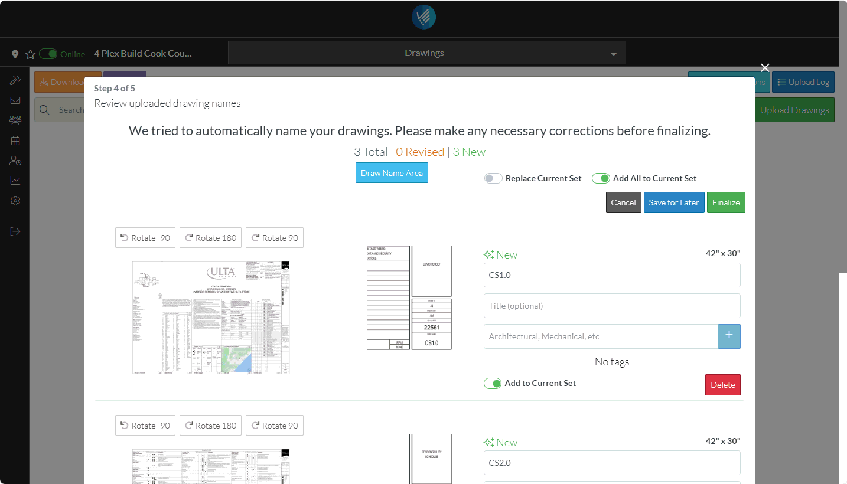Click the New label above CS1.0
This screenshot has width=847, height=484.
point(500,255)
